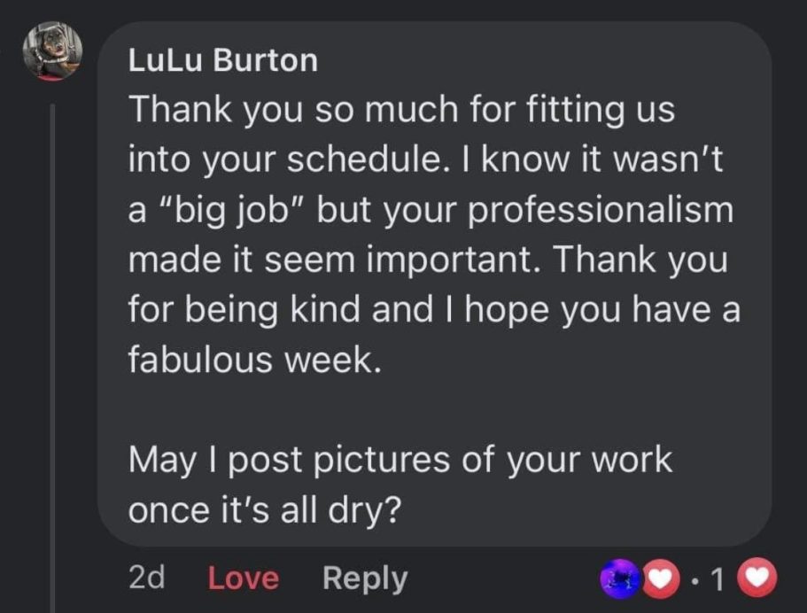Screen dimensions: 807x613
Task: Reply to LuLu Burton's comment
Action: coord(365,578)
